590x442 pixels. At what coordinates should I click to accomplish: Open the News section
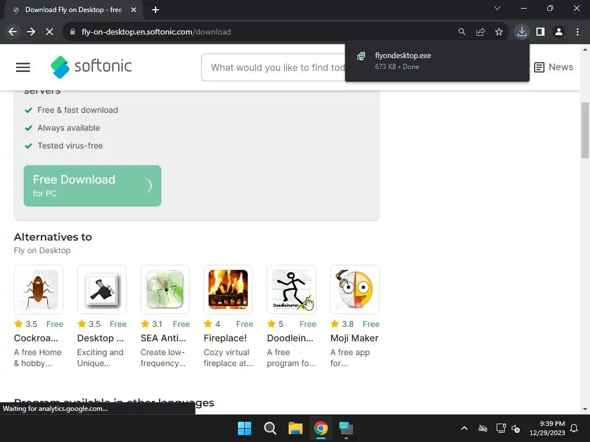tap(554, 67)
